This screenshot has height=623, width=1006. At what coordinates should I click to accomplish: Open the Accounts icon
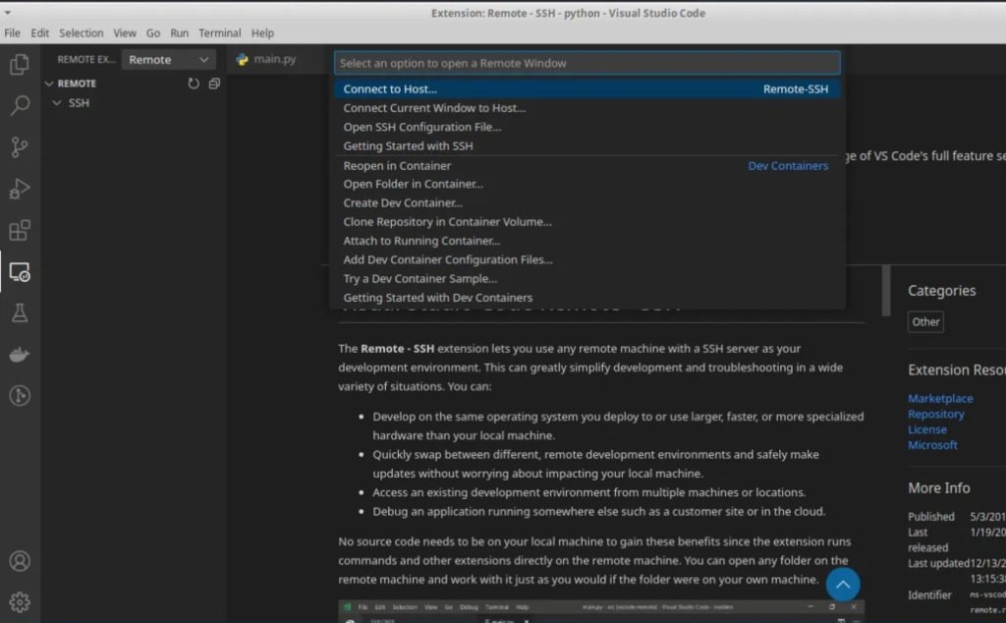(20, 561)
